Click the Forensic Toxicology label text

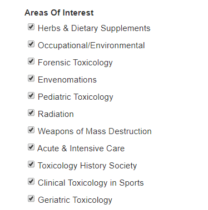point(75,63)
